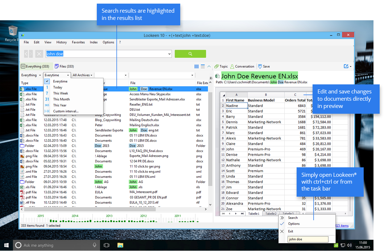Viewport: 384px width, 251px height.
Task: Click the Conversation person icon
Action: (x=232, y=67)
